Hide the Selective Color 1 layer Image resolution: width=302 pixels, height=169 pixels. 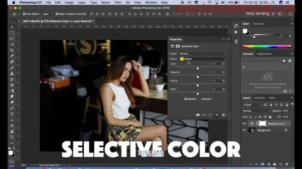tap(244, 123)
